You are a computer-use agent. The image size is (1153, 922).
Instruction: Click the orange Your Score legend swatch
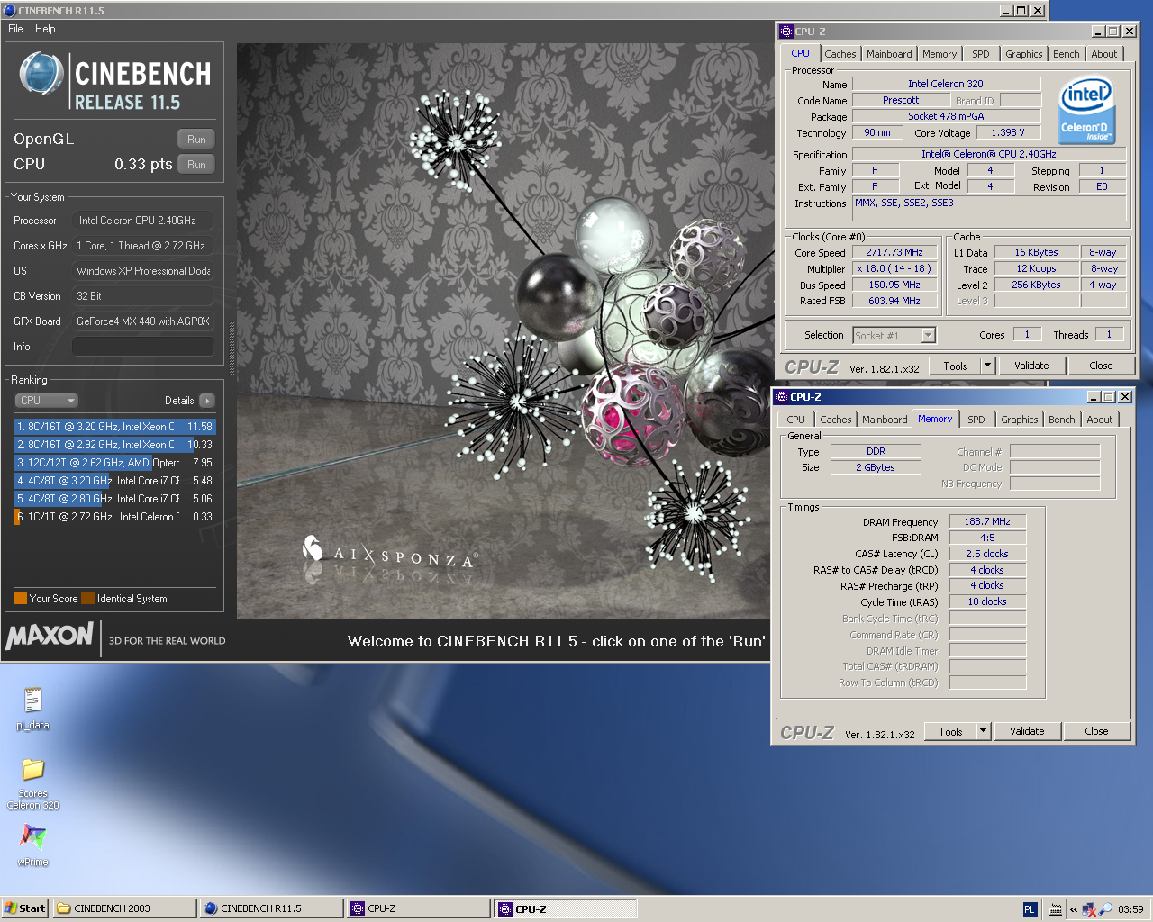coord(20,599)
